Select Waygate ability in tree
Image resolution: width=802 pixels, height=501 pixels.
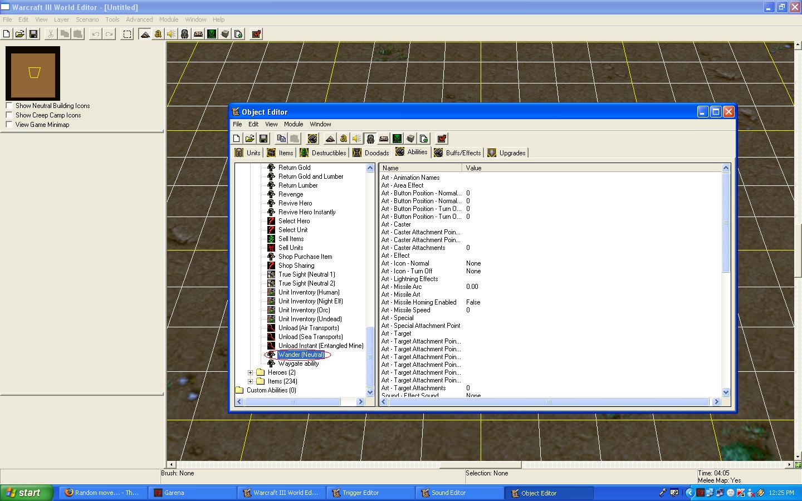299,364
